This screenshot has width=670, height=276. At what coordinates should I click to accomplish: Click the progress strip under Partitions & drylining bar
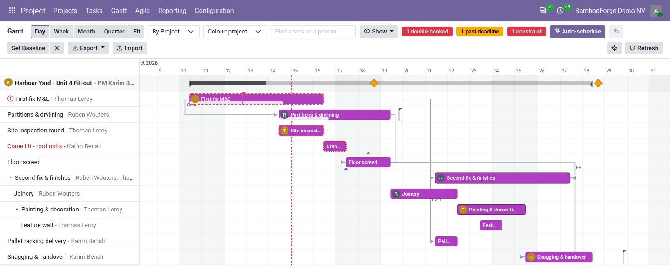[304, 118]
